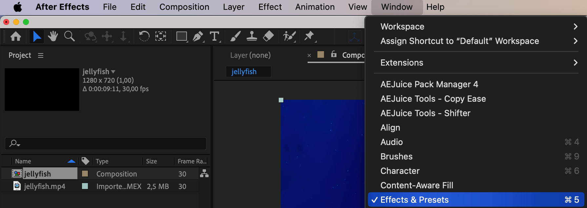Select the Brush tool
This screenshot has width=587, height=208.
click(x=235, y=36)
